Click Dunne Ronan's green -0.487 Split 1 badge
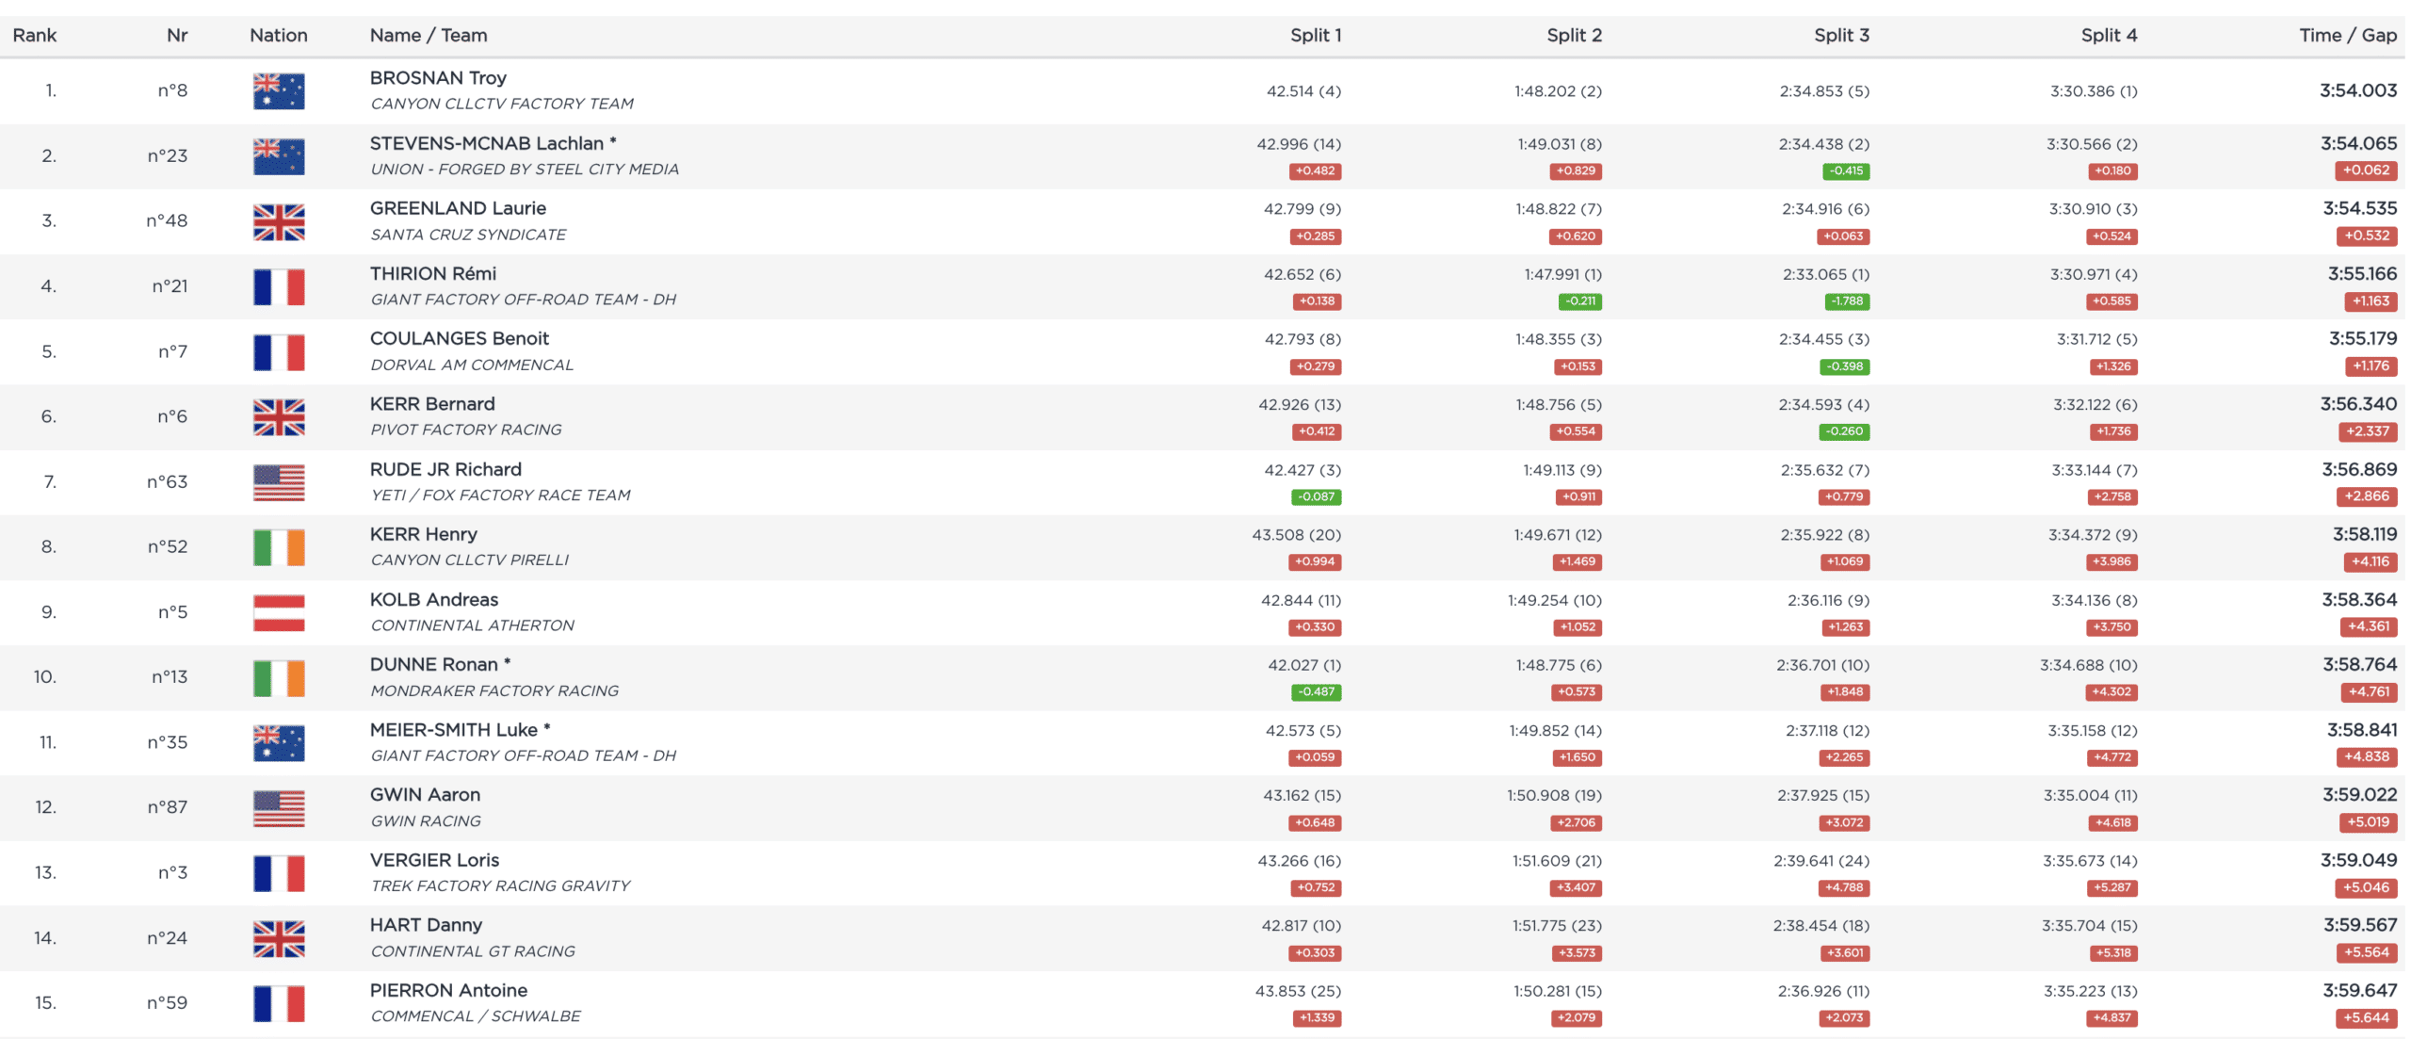Image resolution: width=2411 pixels, height=1039 pixels. (1316, 691)
